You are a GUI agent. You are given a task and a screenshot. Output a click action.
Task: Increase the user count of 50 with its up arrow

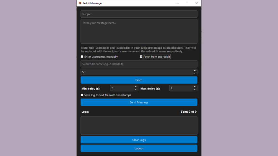pyautogui.click(x=195, y=71)
